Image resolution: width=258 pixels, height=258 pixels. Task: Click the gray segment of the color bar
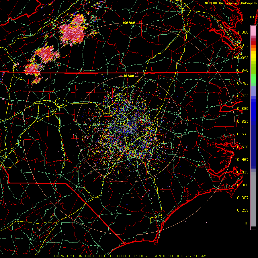(253, 199)
